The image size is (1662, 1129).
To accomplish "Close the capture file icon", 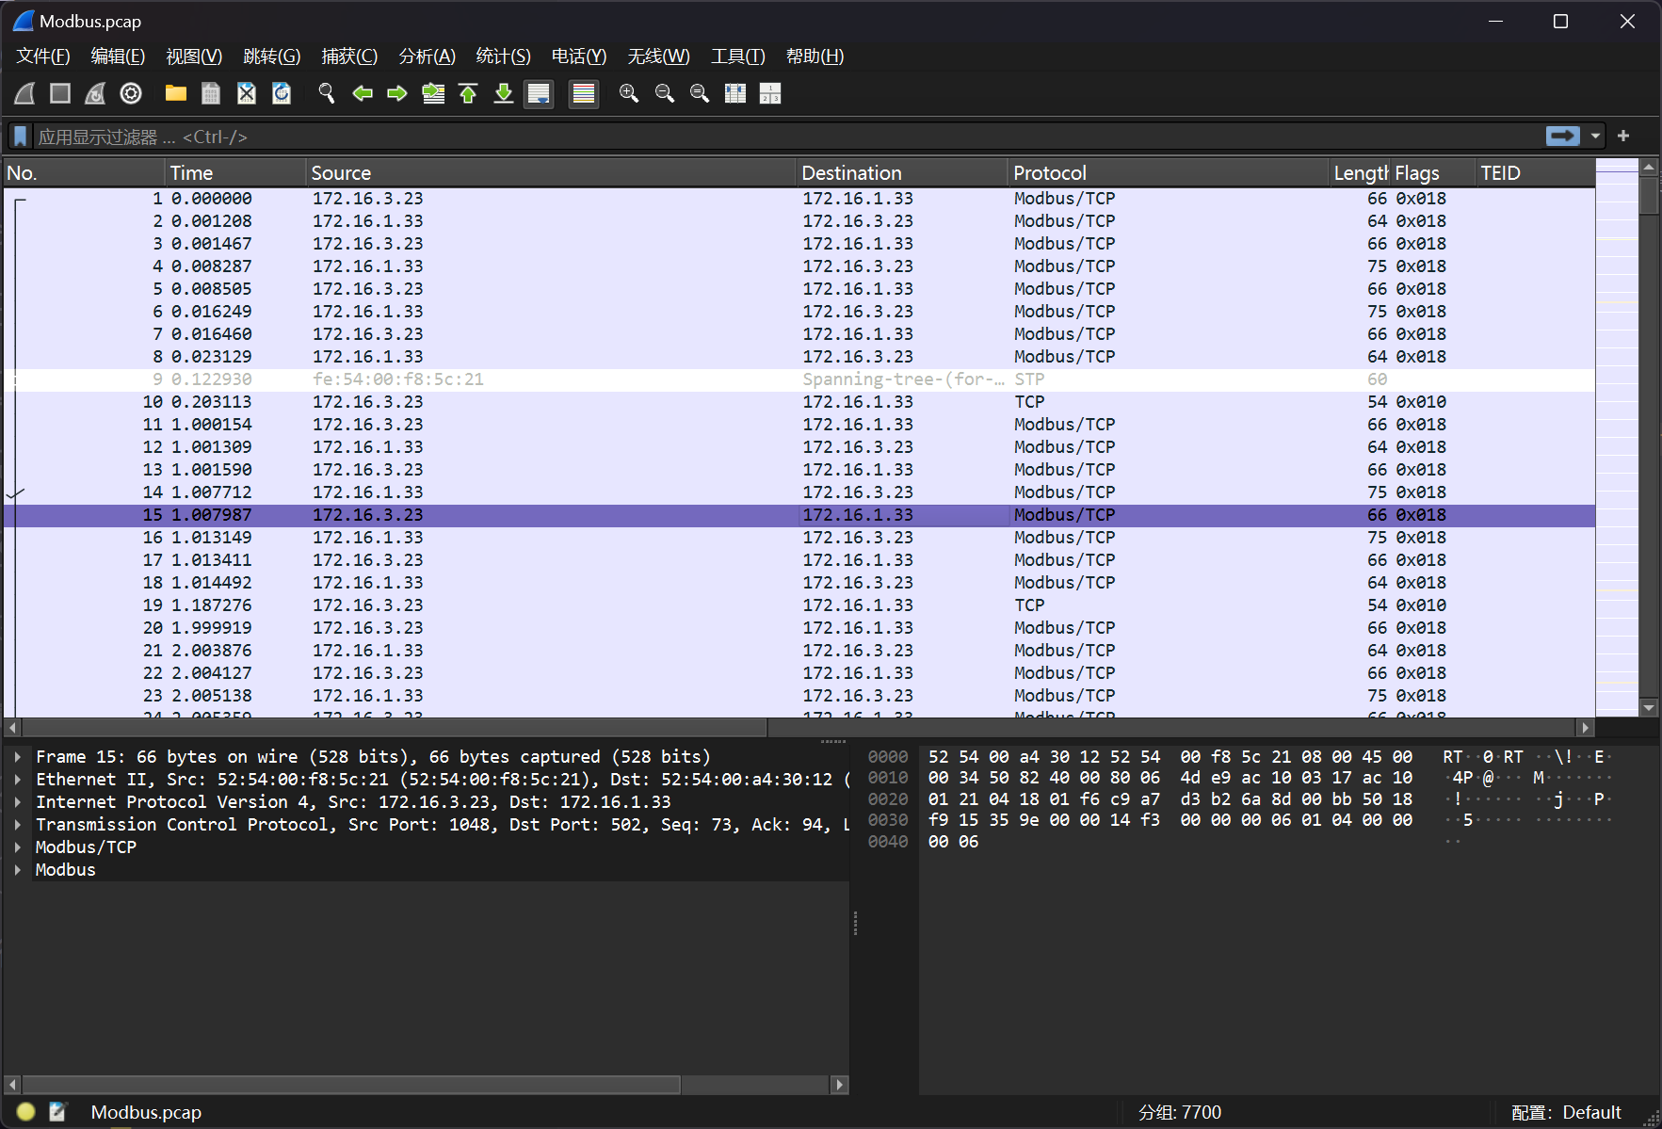I will tap(246, 93).
